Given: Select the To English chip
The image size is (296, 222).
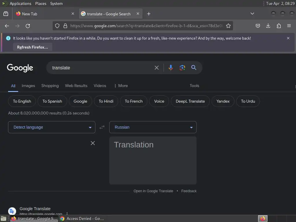Looking at the screenshot, I should coord(22,101).
